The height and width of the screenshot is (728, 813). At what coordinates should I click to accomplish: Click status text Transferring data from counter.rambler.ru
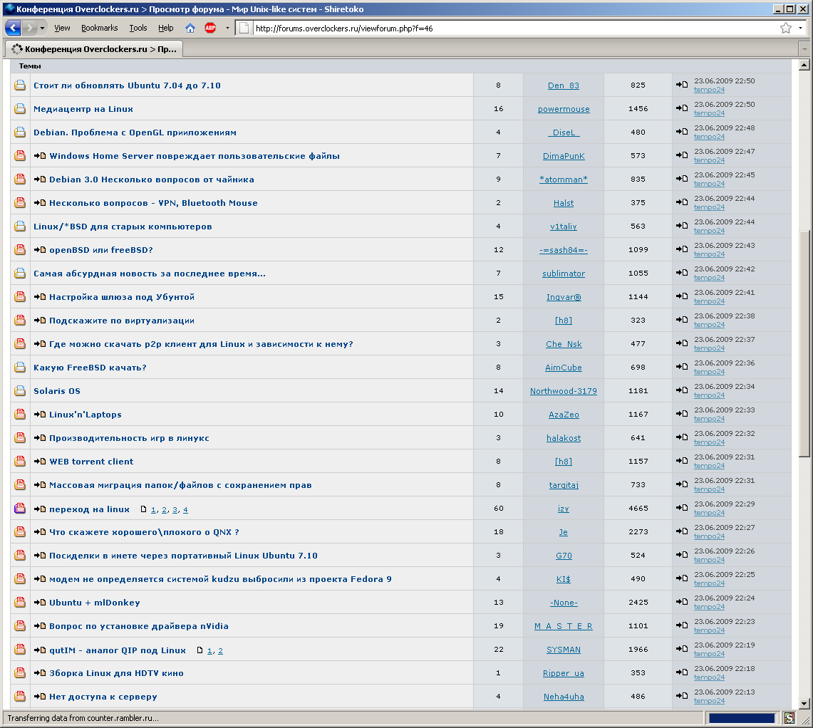(x=83, y=718)
